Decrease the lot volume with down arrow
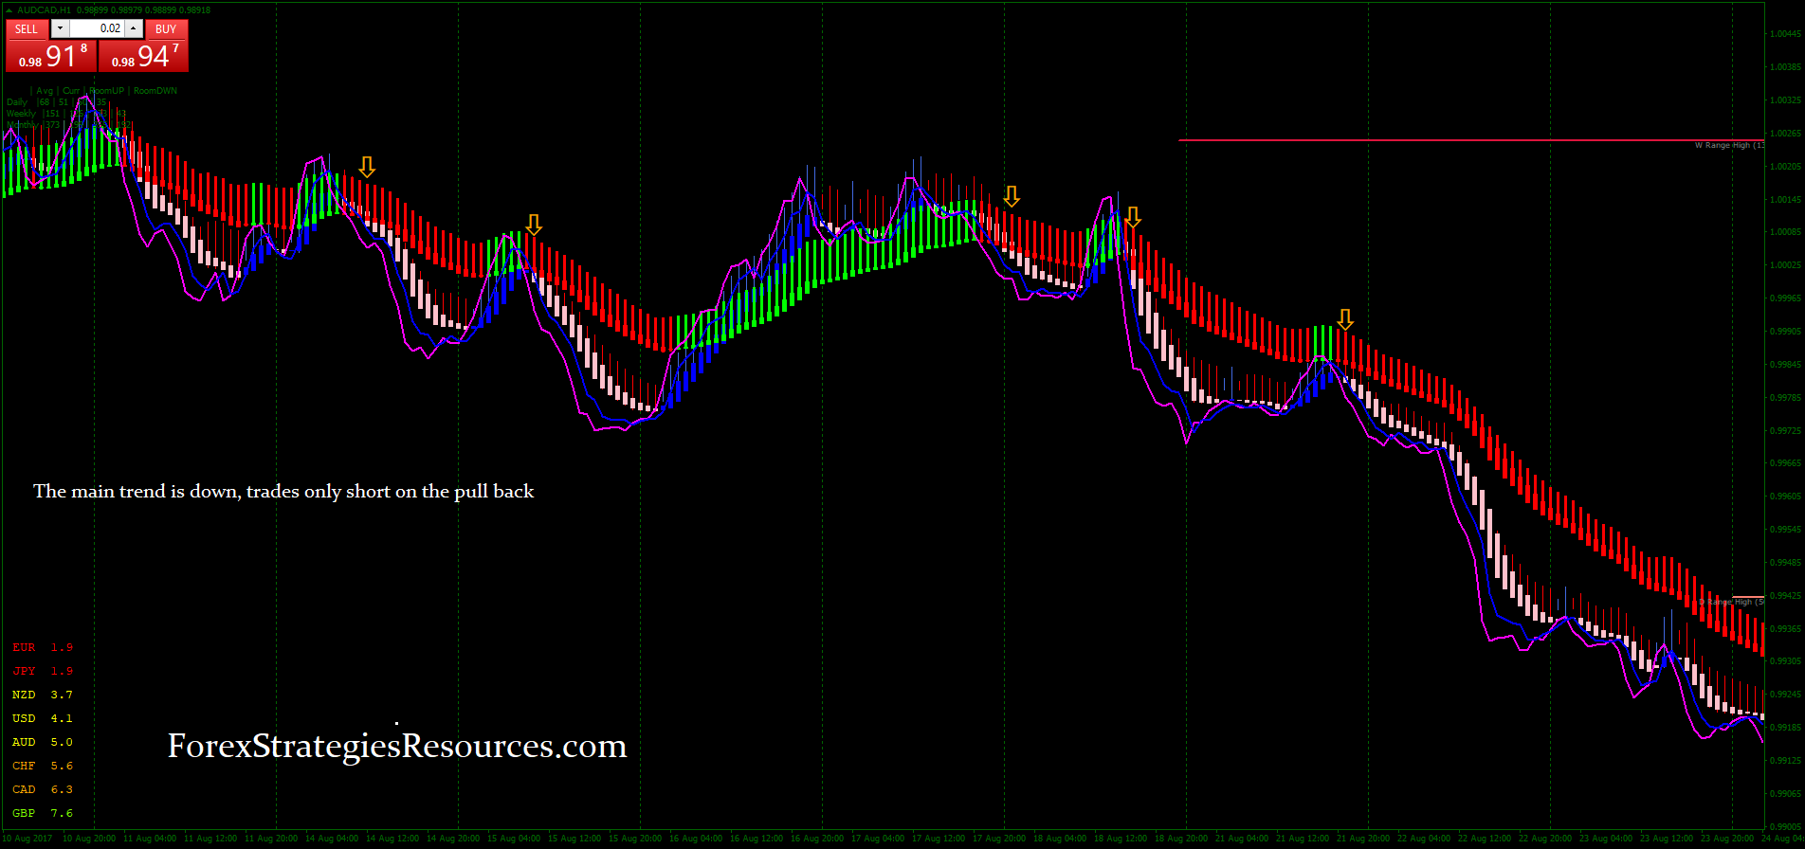This screenshot has height=849, width=1805. (x=60, y=29)
